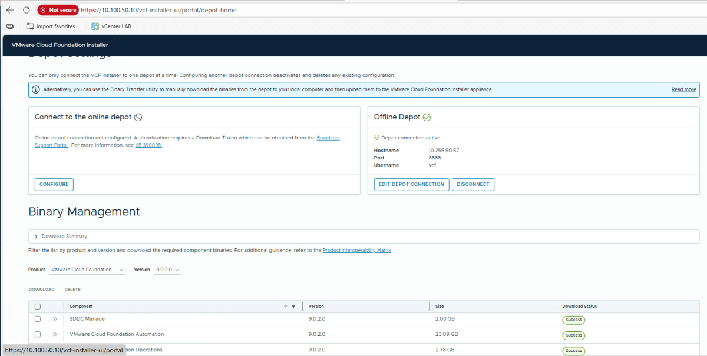Open the Component column filter icon
Screen dimensions: 707x356
point(293,307)
